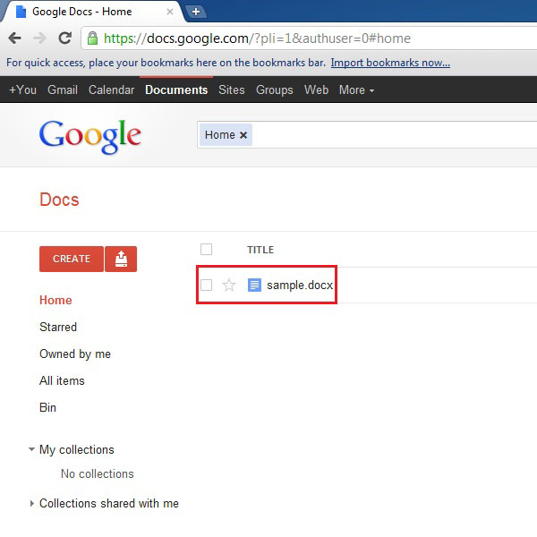
Task: Click the upload icon button
Action: click(121, 259)
